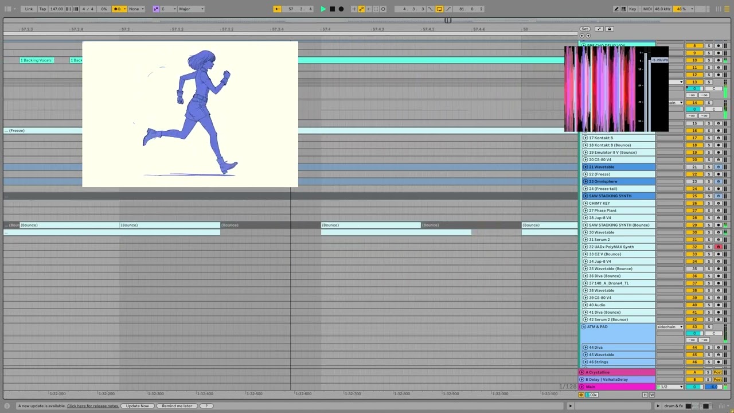Click the release notes link
734x413 pixels.
click(x=93, y=406)
